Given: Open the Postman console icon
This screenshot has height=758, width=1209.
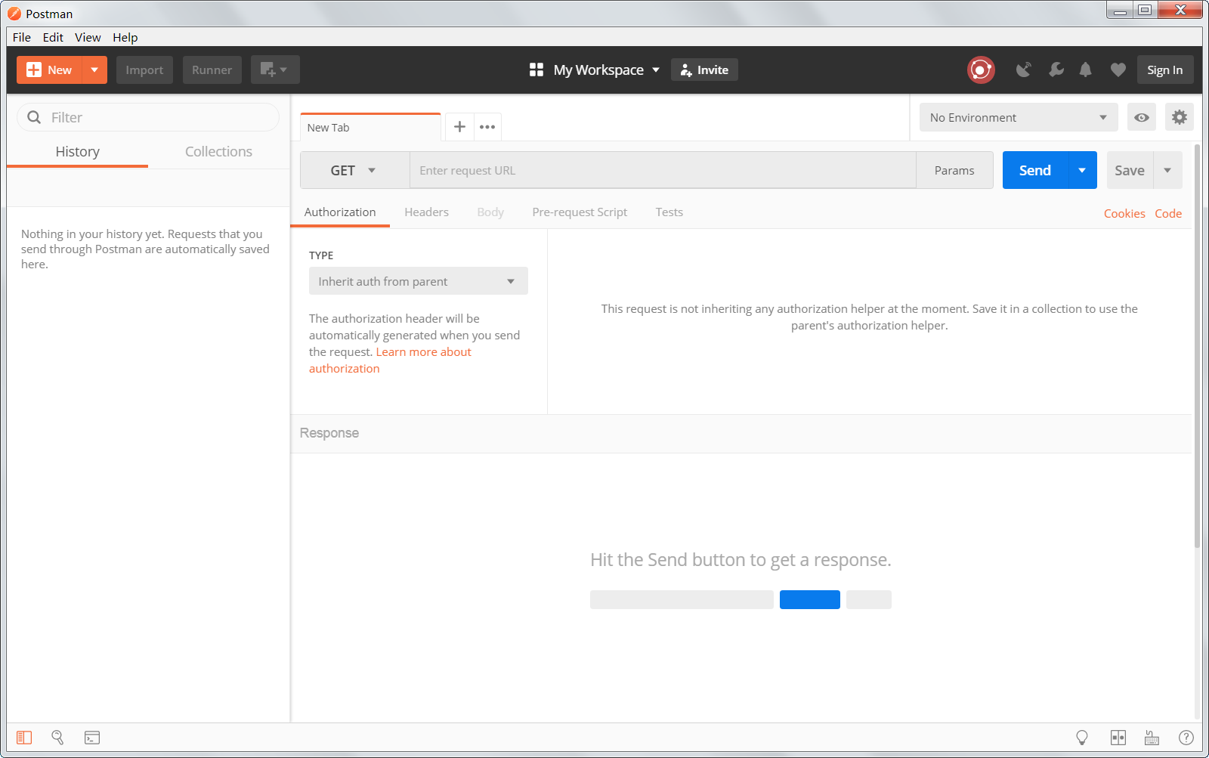Looking at the screenshot, I should (92, 738).
